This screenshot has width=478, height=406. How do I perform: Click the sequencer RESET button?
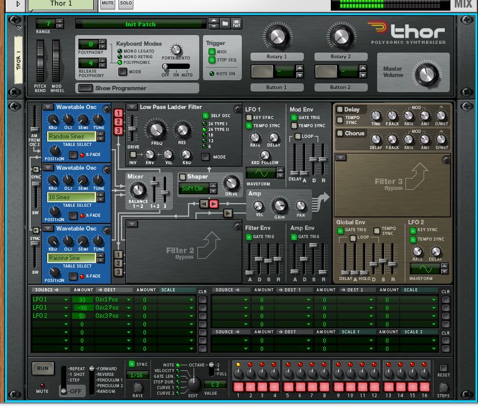coord(444,368)
